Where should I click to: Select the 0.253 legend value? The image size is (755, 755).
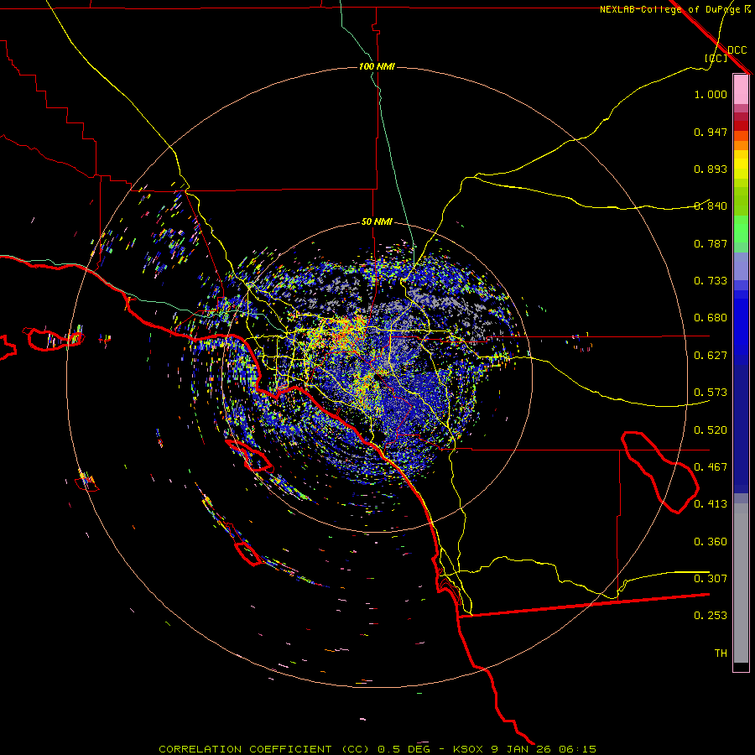(x=711, y=616)
